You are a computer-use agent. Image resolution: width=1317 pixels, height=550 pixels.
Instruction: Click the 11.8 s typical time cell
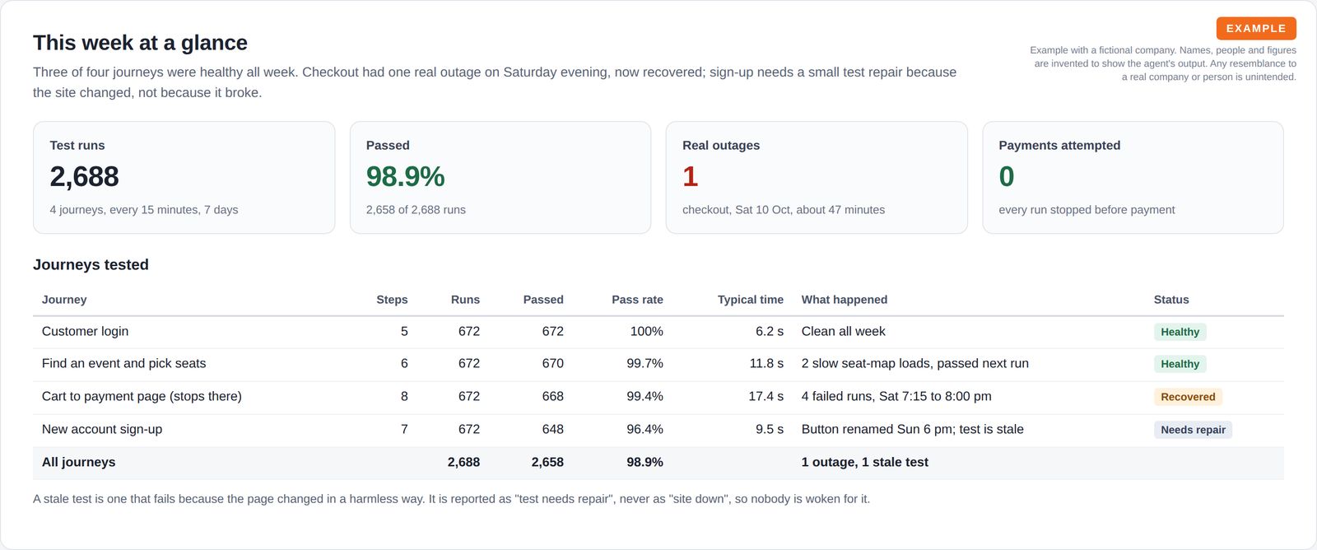point(766,364)
